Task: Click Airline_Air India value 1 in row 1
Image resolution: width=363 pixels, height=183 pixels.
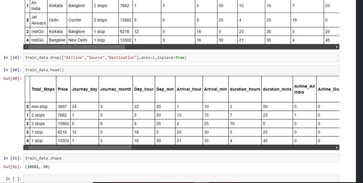Action: 295,115
